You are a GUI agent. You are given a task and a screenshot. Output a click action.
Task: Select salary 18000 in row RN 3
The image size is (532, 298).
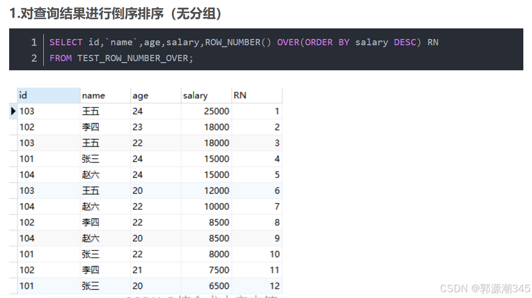[206, 143]
